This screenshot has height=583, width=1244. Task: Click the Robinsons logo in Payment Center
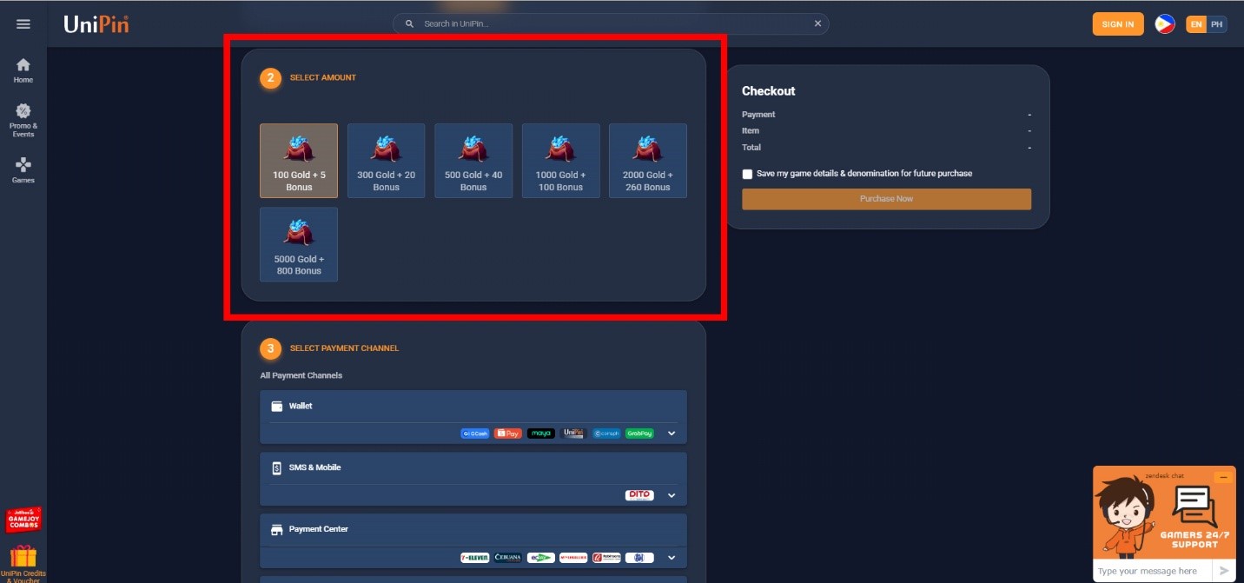tap(606, 558)
